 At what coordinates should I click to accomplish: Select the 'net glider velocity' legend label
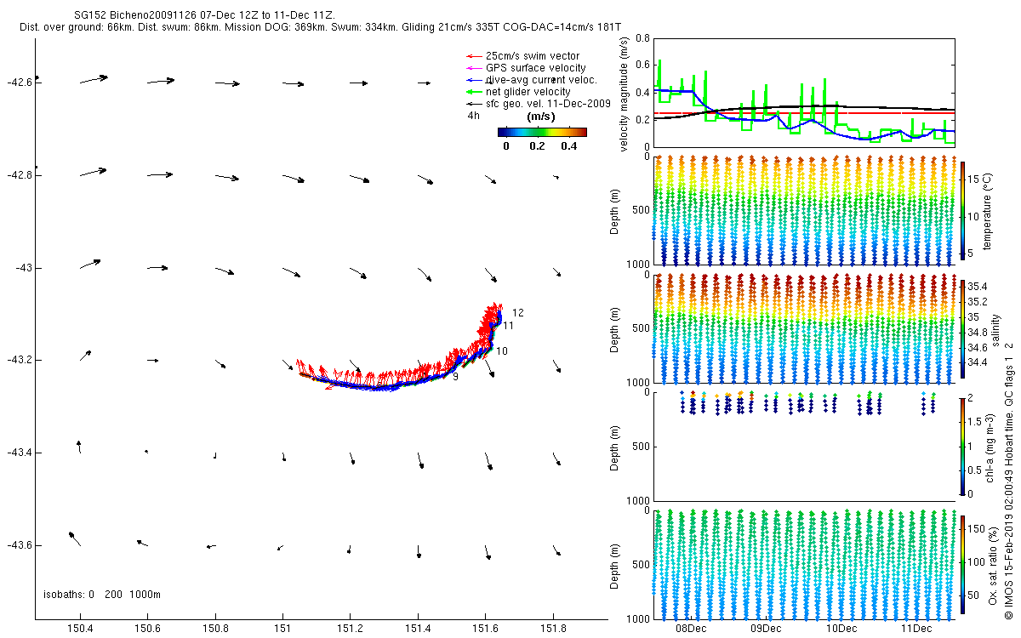click(528, 92)
